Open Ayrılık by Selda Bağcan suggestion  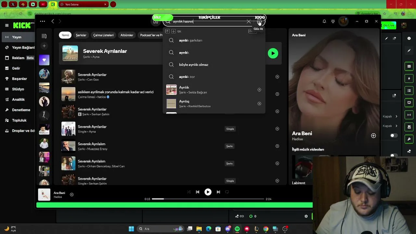click(x=214, y=90)
